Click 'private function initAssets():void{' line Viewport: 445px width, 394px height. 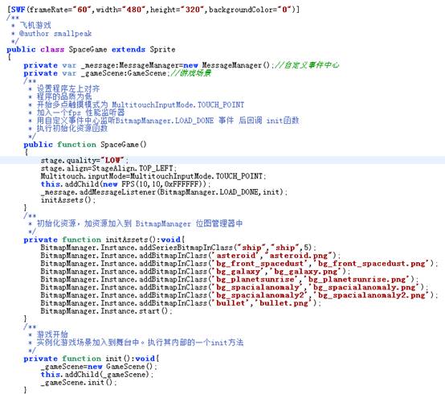coord(104,240)
